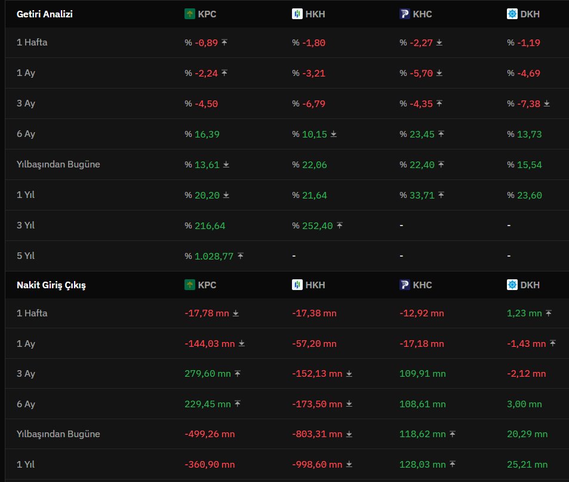
Task: Click the lowest-marker icon beside -152,13 mn
Action: point(349,374)
